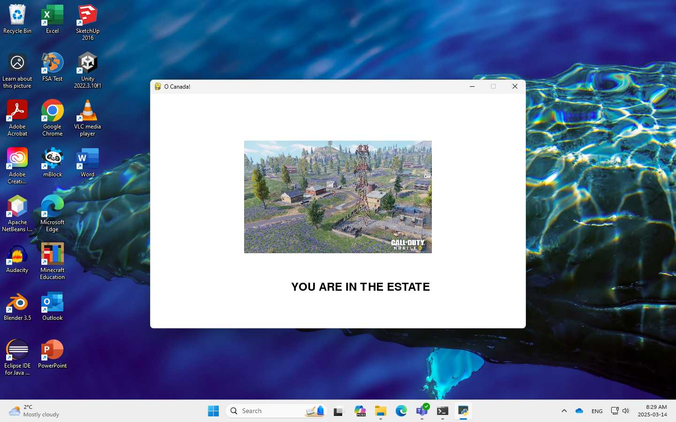The width and height of the screenshot is (676, 422).
Task: Select the Blender 3.5 desktop shortcut
Action: 17,306
